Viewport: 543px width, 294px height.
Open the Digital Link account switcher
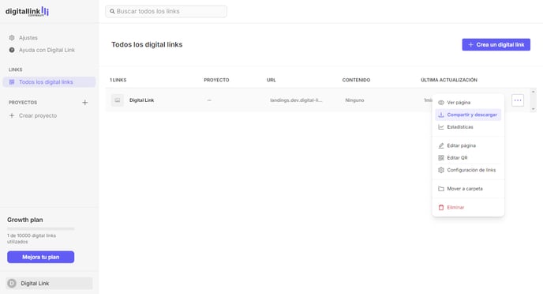click(49, 283)
